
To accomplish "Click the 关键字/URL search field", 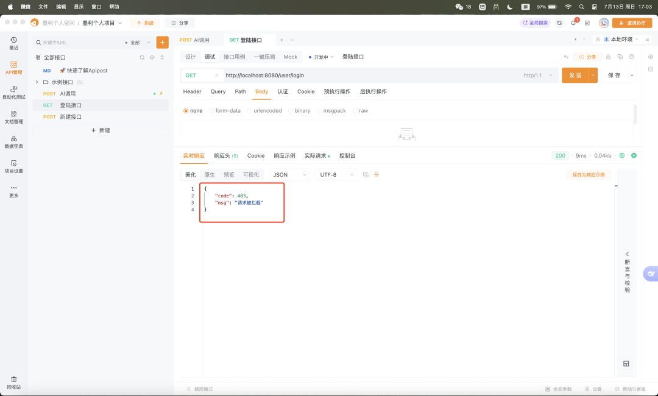I will coord(80,43).
